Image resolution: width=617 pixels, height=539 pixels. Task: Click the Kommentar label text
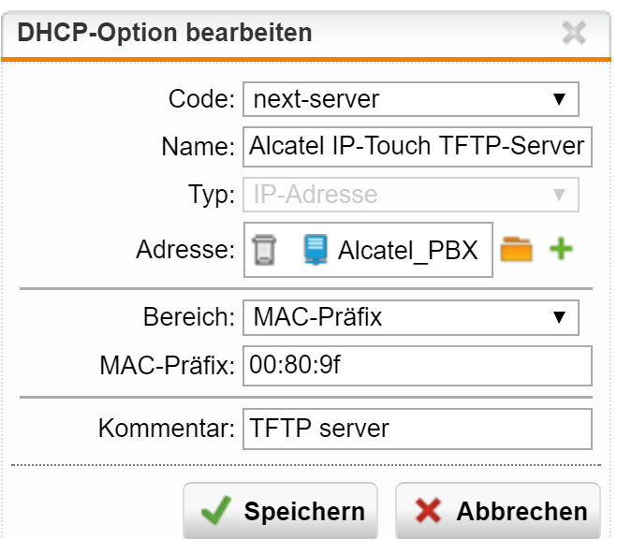[x=167, y=429]
